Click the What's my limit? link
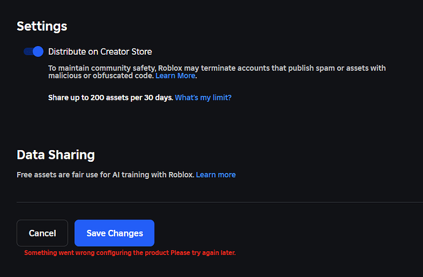423x277 pixels. coord(203,97)
